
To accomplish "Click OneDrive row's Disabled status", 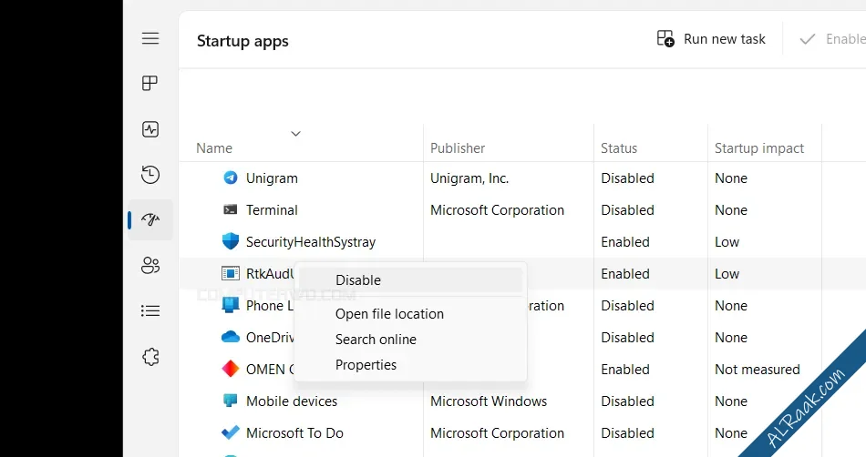I will [627, 338].
